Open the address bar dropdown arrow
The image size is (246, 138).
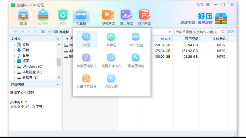point(169,32)
